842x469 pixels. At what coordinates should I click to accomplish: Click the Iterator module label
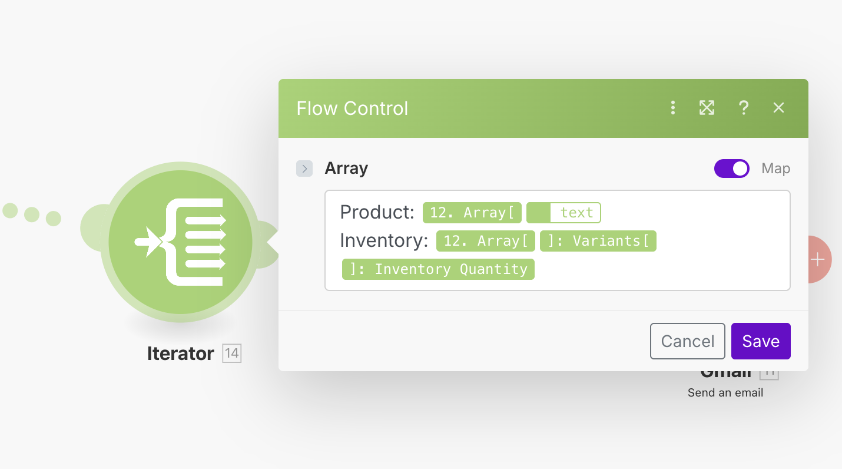coord(180,354)
